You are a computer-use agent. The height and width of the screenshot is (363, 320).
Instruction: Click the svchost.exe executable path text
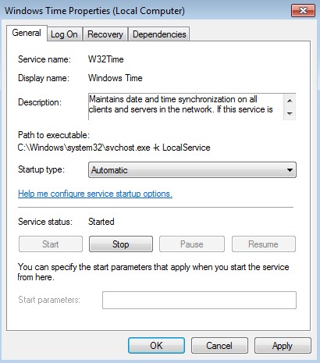click(x=114, y=148)
